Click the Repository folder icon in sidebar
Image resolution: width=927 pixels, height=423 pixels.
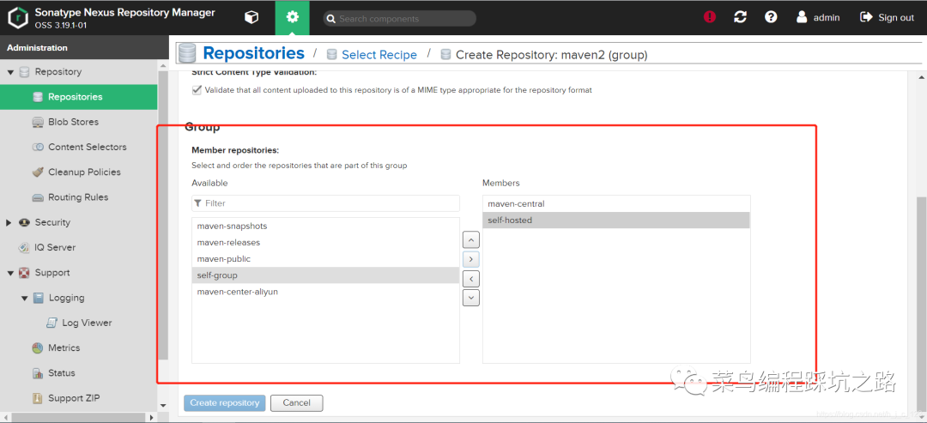pos(24,72)
